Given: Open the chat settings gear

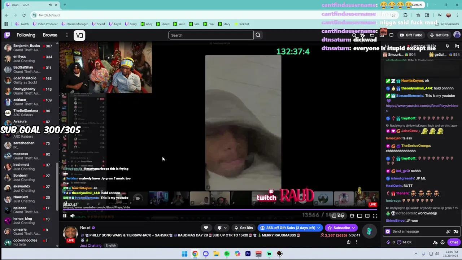Looking at the screenshot, I should (443, 242).
